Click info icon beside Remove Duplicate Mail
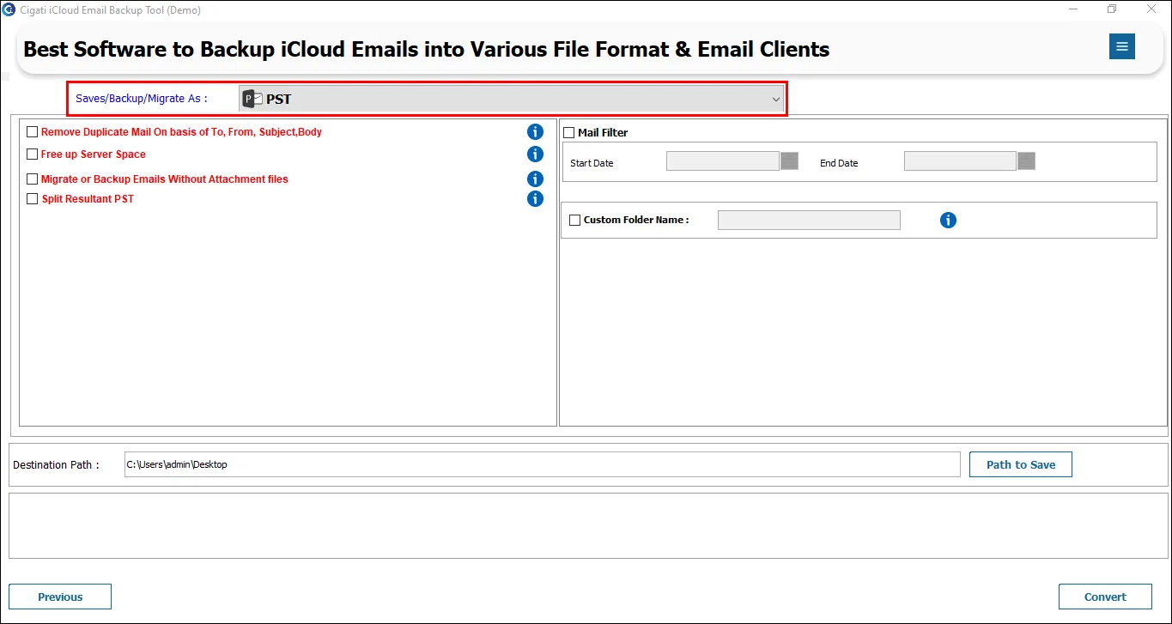 tap(535, 132)
